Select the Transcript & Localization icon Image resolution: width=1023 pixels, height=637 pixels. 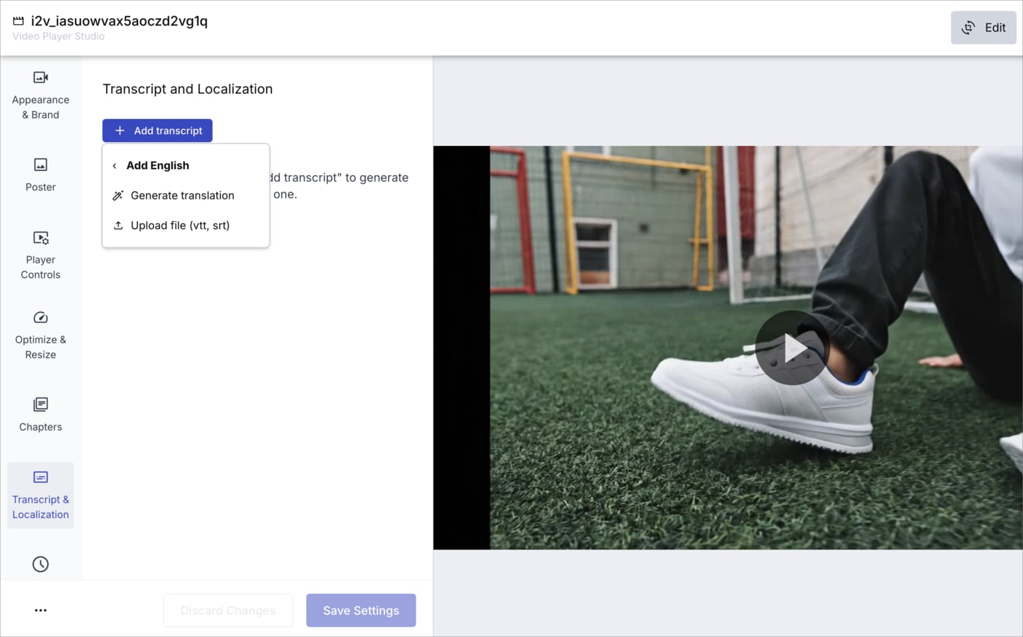tap(41, 477)
